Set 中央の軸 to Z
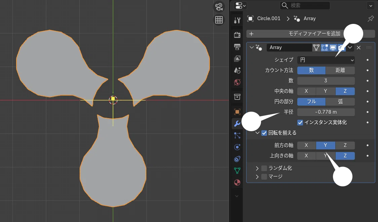Viewport: 378px width, 222px height. tap(345, 91)
